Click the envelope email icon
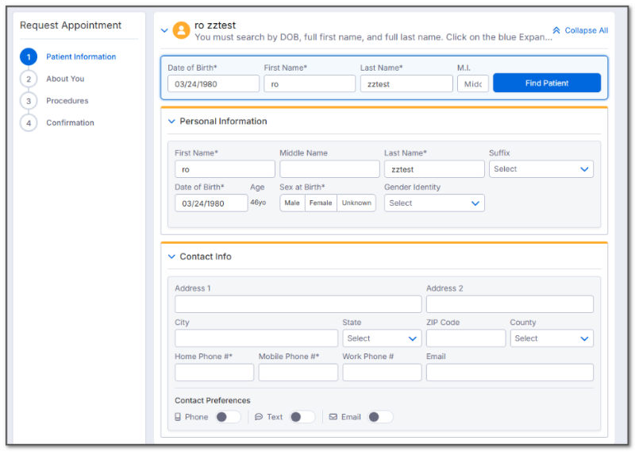635x452 pixels. tap(333, 417)
